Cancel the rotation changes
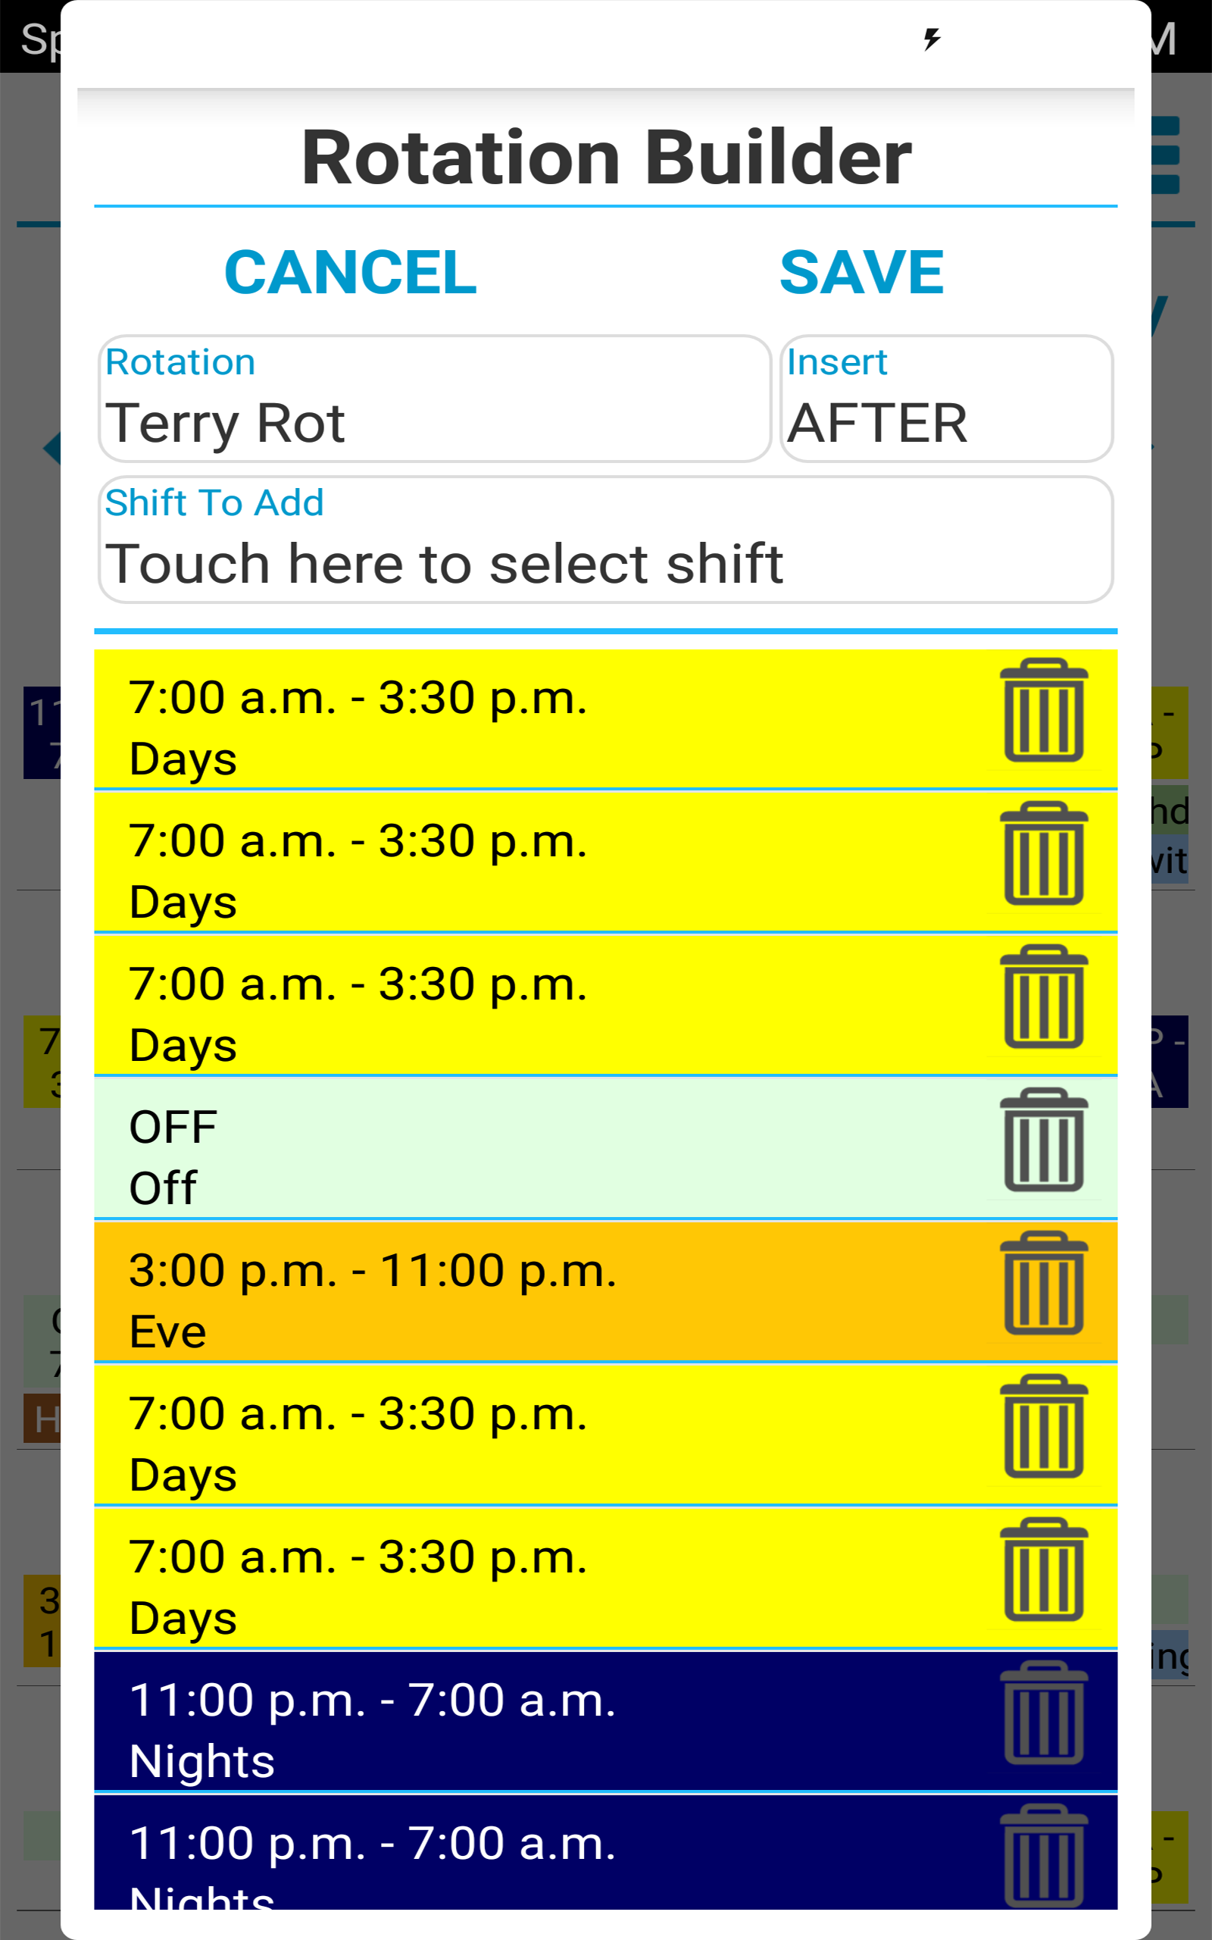Screen dimensions: 1212x1940 point(350,273)
